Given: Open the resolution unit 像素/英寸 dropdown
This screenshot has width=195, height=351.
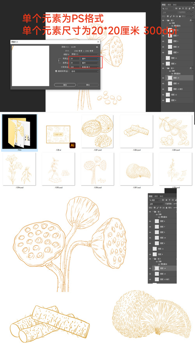Looking at the screenshot, I should [90, 67].
